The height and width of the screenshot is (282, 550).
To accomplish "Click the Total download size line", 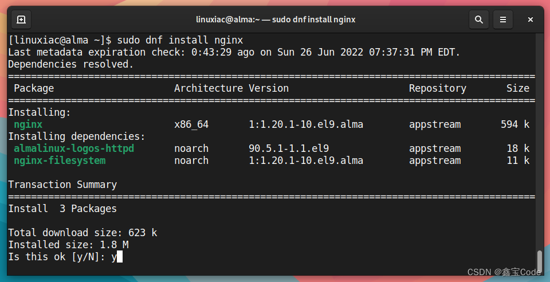I will pyautogui.click(x=82, y=233).
